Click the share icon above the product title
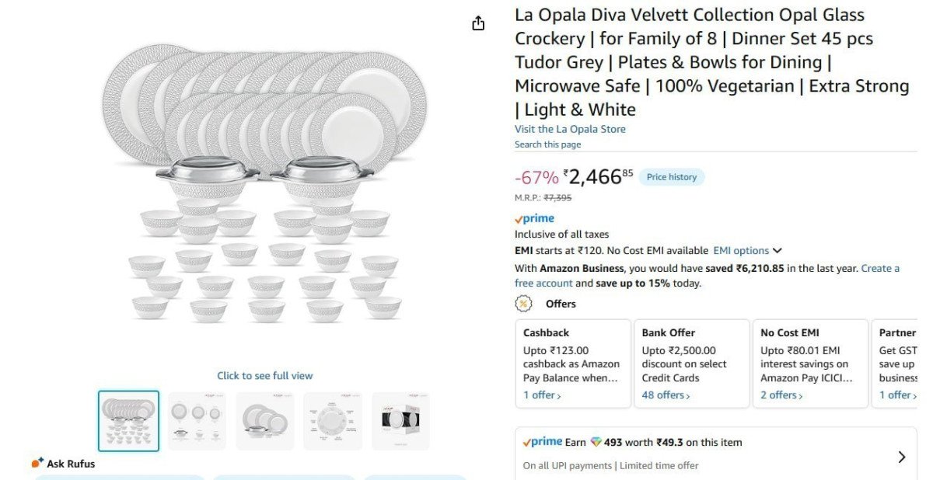933x480 pixels. tap(478, 23)
